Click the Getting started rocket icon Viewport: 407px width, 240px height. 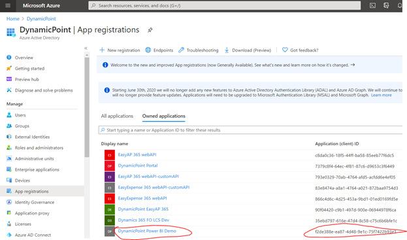(x=9, y=68)
